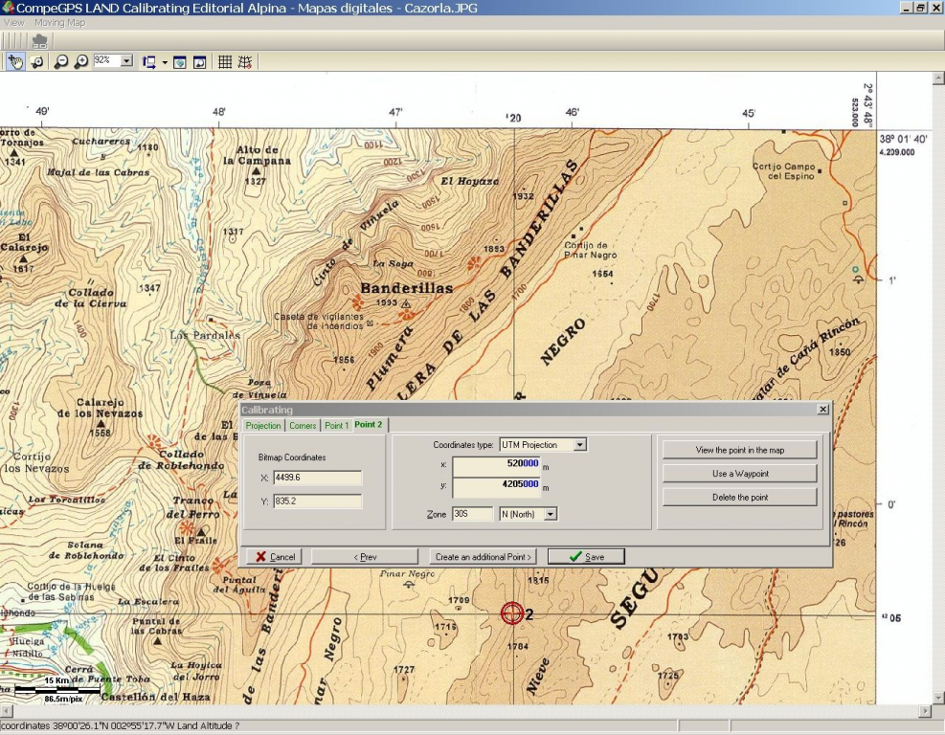Click View the point in the map
Image resolution: width=945 pixels, height=735 pixels.
(x=739, y=450)
